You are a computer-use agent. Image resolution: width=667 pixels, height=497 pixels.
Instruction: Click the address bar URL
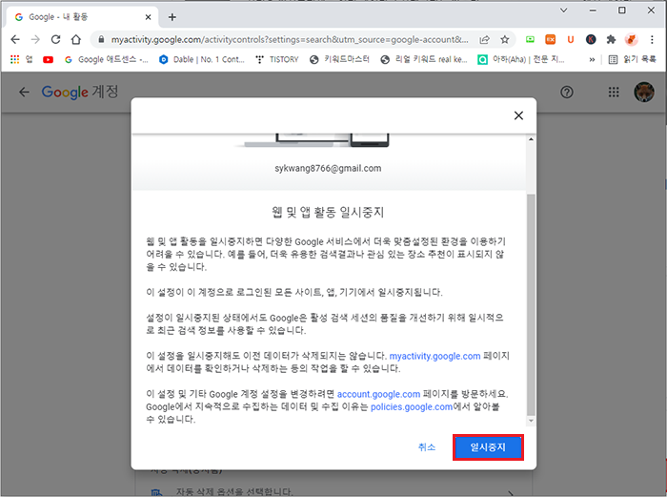coord(290,40)
